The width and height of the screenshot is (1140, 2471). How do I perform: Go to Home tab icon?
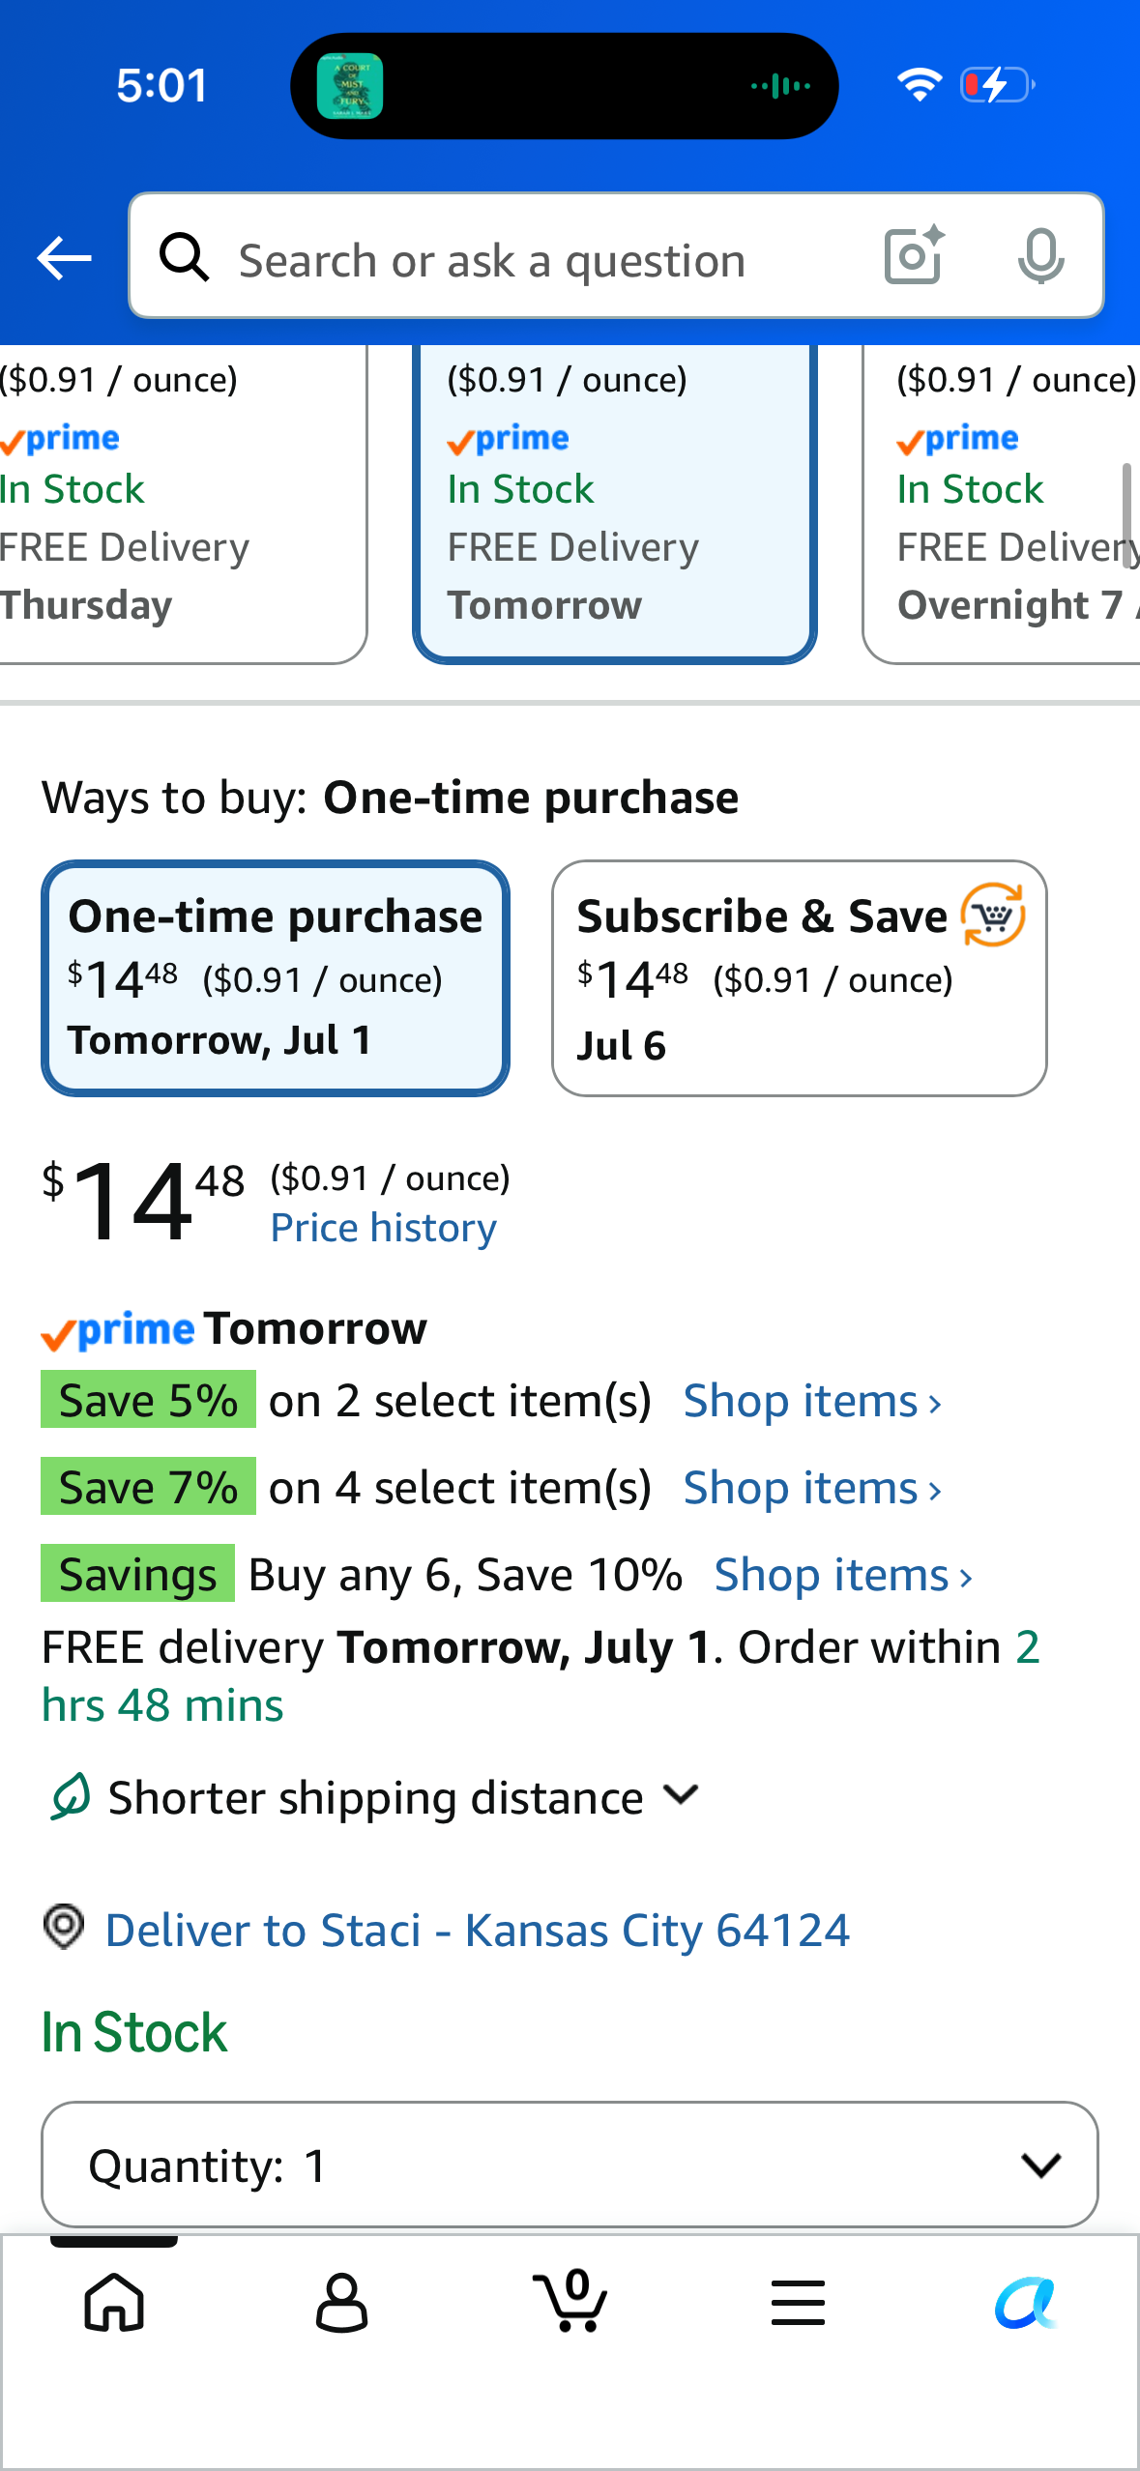(x=114, y=2302)
